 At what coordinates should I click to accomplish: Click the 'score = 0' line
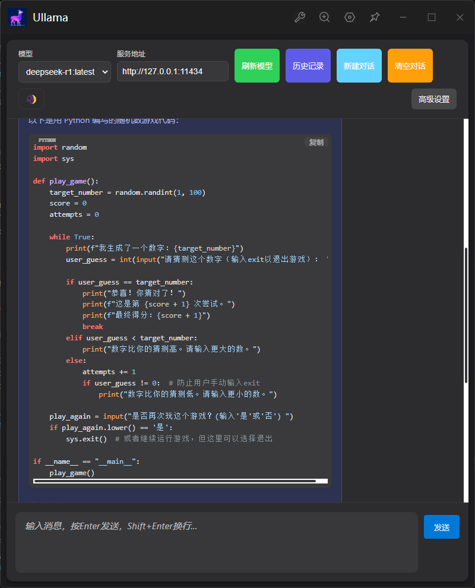point(68,203)
